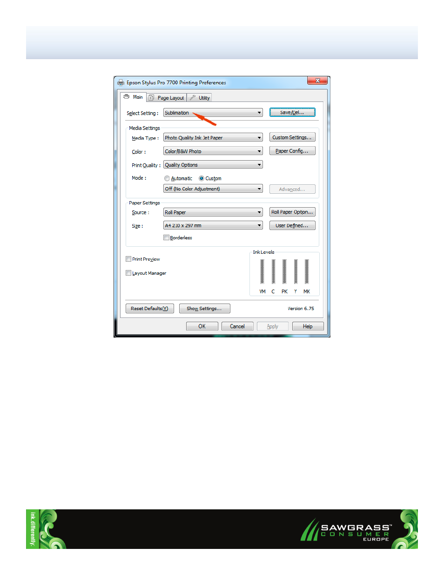Click the Utility tab wrench icon
444x575 pixels.
[x=192, y=98]
